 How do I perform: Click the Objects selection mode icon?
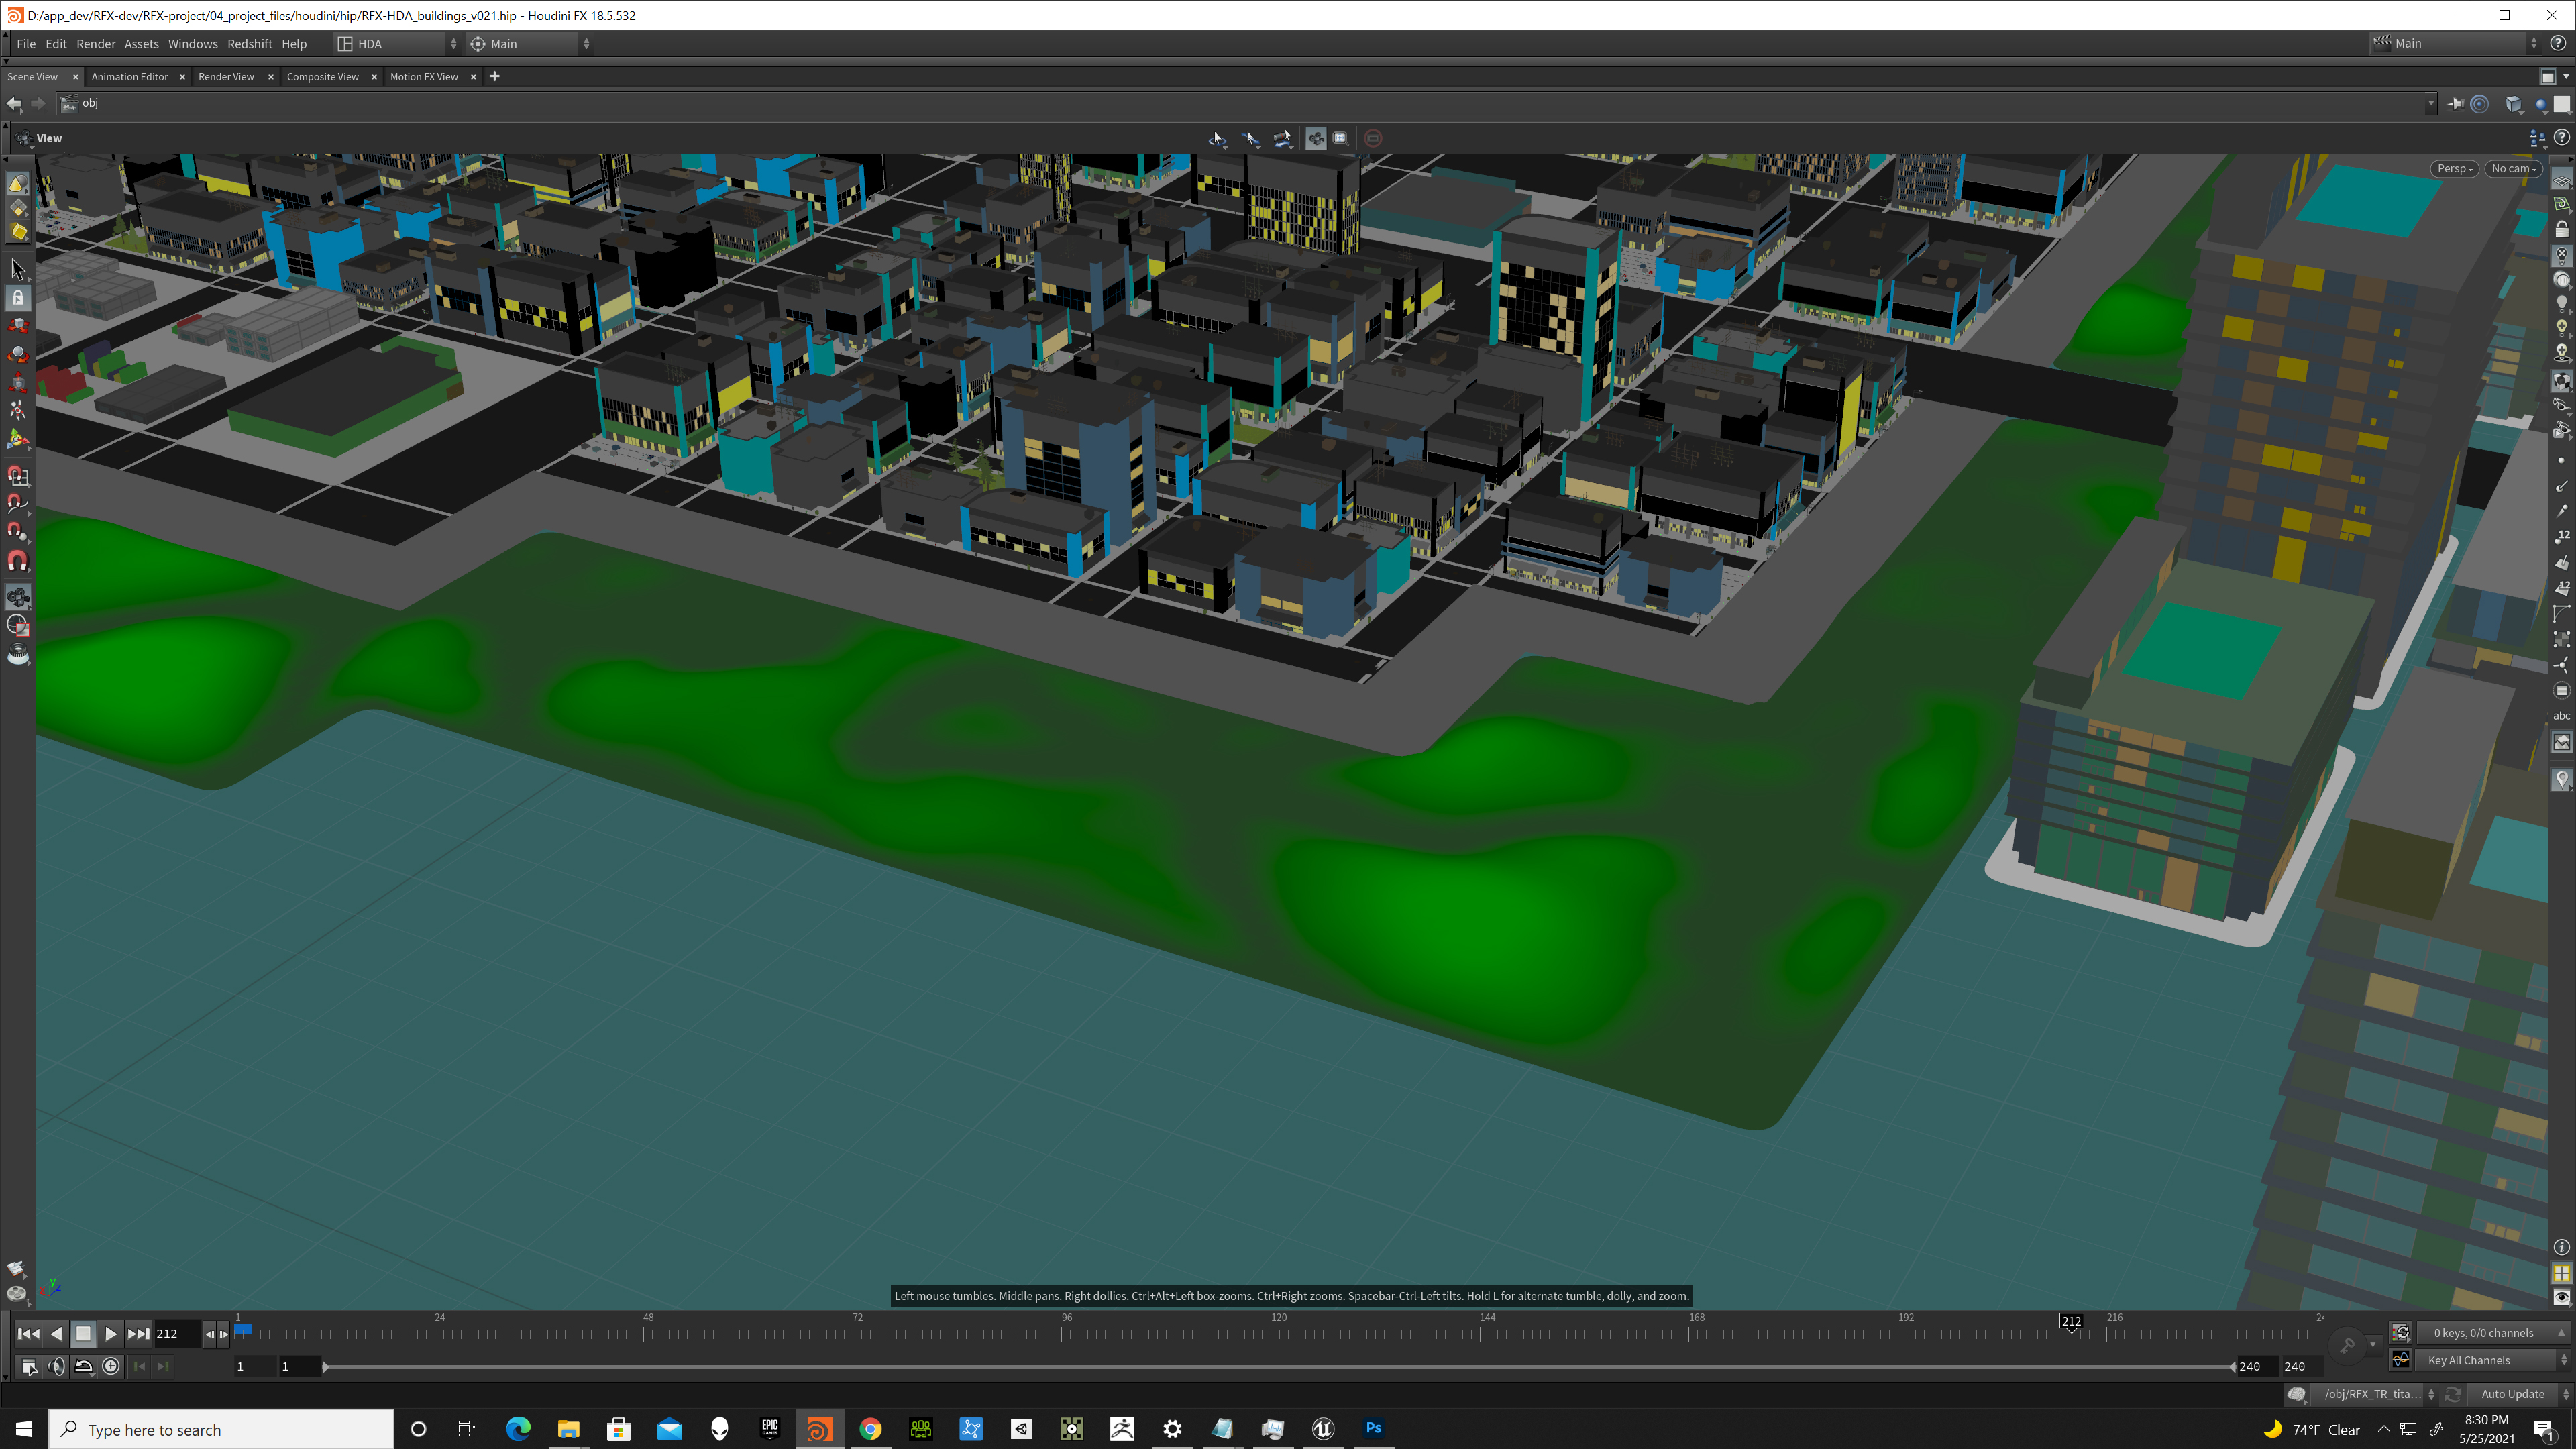point(18,183)
